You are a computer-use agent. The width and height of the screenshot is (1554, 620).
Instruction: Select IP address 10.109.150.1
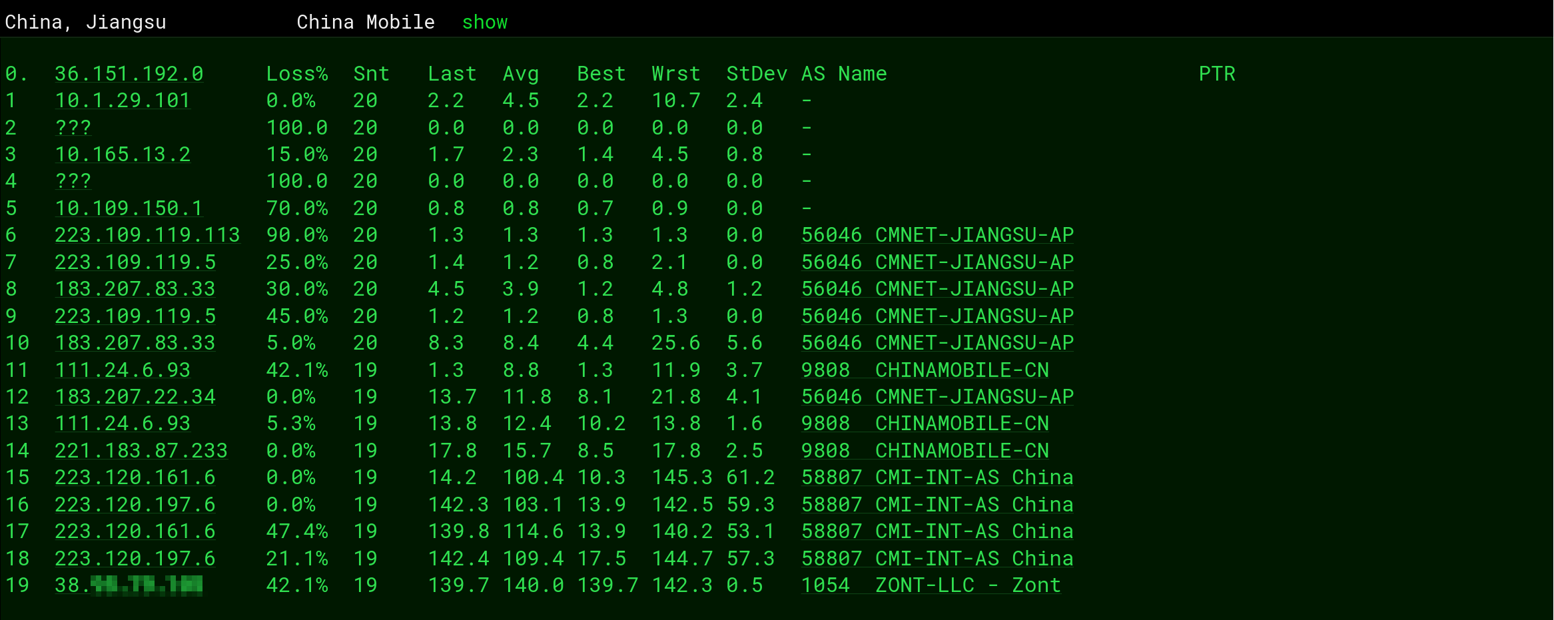point(129,208)
